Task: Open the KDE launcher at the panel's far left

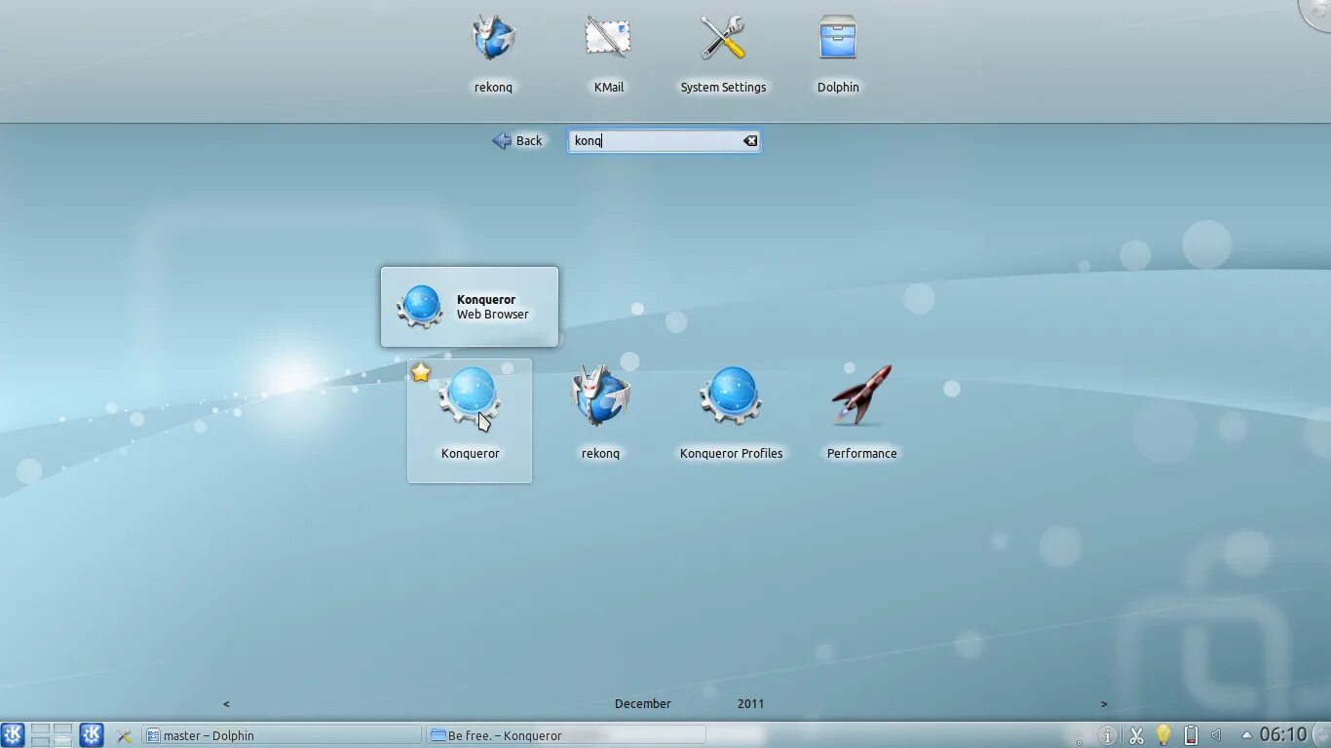Action: click(x=13, y=734)
